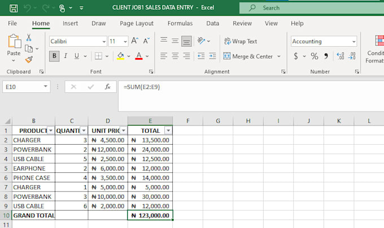Go to the Data tab

point(212,24)
